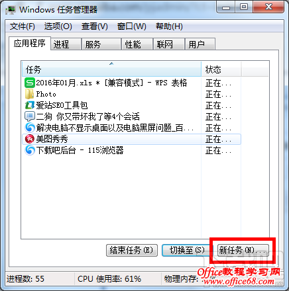Viewport: 289px width, 291px height.
Task: Open the 联网 tab
Action: click(169, 44)
